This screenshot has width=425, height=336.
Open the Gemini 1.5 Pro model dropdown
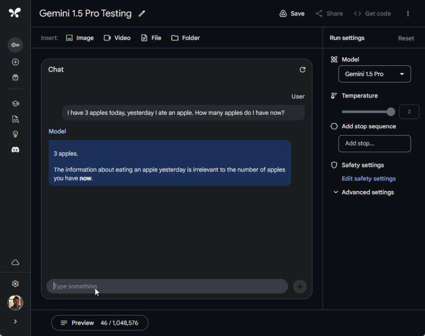[374, 74]
